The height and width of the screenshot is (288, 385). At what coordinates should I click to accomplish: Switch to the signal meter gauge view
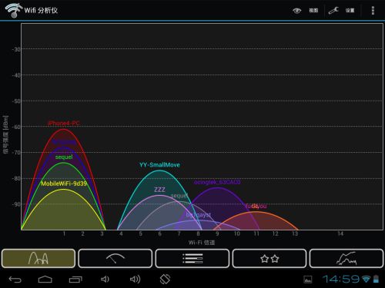(115, 258)
